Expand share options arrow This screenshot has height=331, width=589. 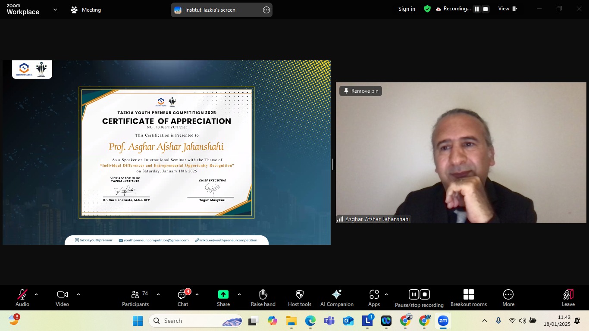(x=239, y=294)
